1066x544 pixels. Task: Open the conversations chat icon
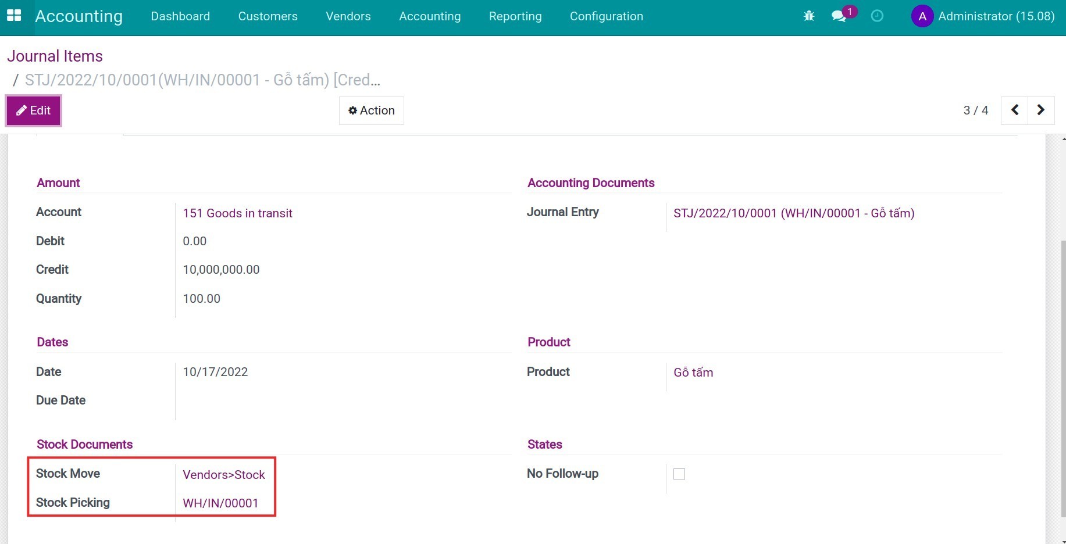pyautogui.click(x=839, y=16)
